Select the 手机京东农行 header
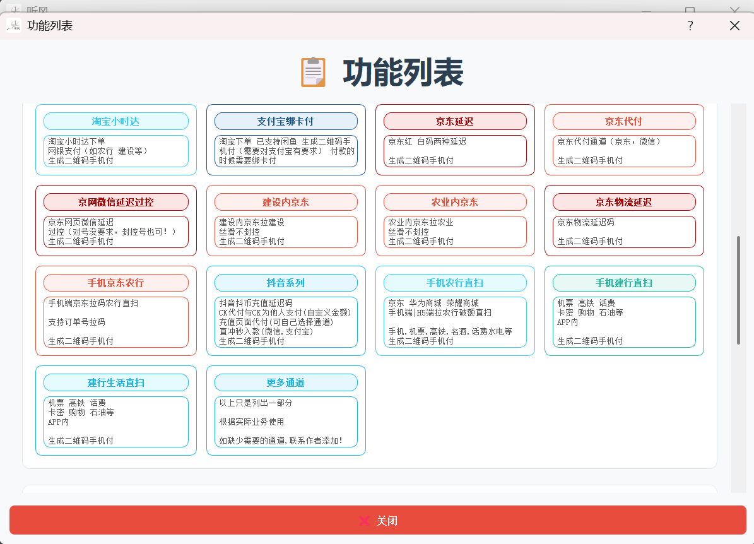 click(x=115, y=283)
